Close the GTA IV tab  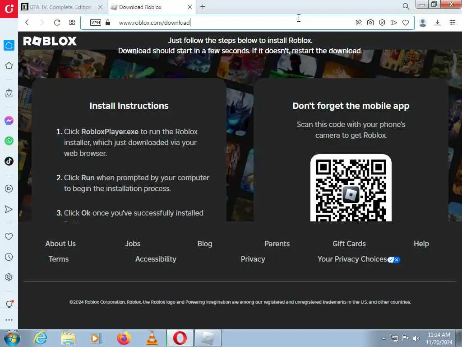(101, 7)
